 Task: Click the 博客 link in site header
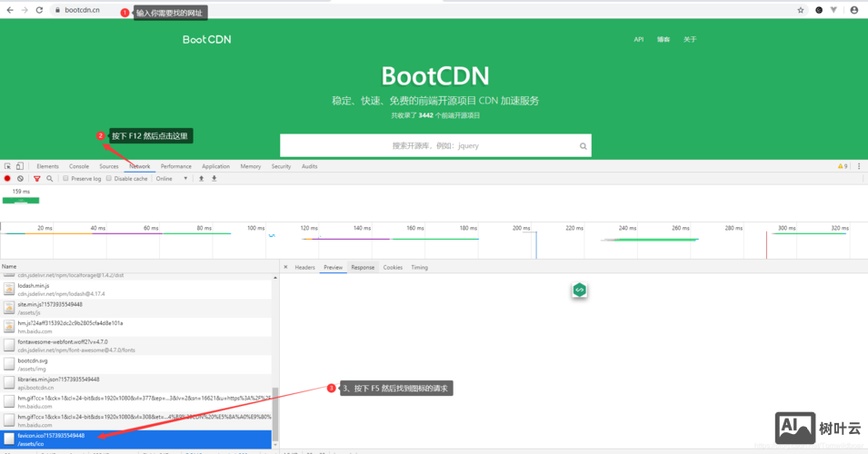[x=663, y=39]
